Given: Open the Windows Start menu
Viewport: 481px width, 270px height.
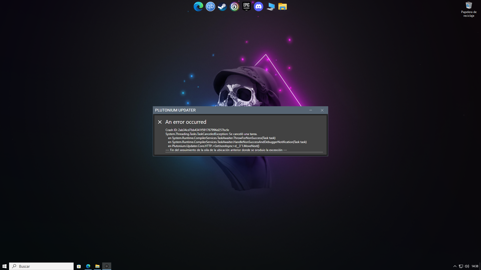Looking at the screenshot, I should click(x=5, y=266).
